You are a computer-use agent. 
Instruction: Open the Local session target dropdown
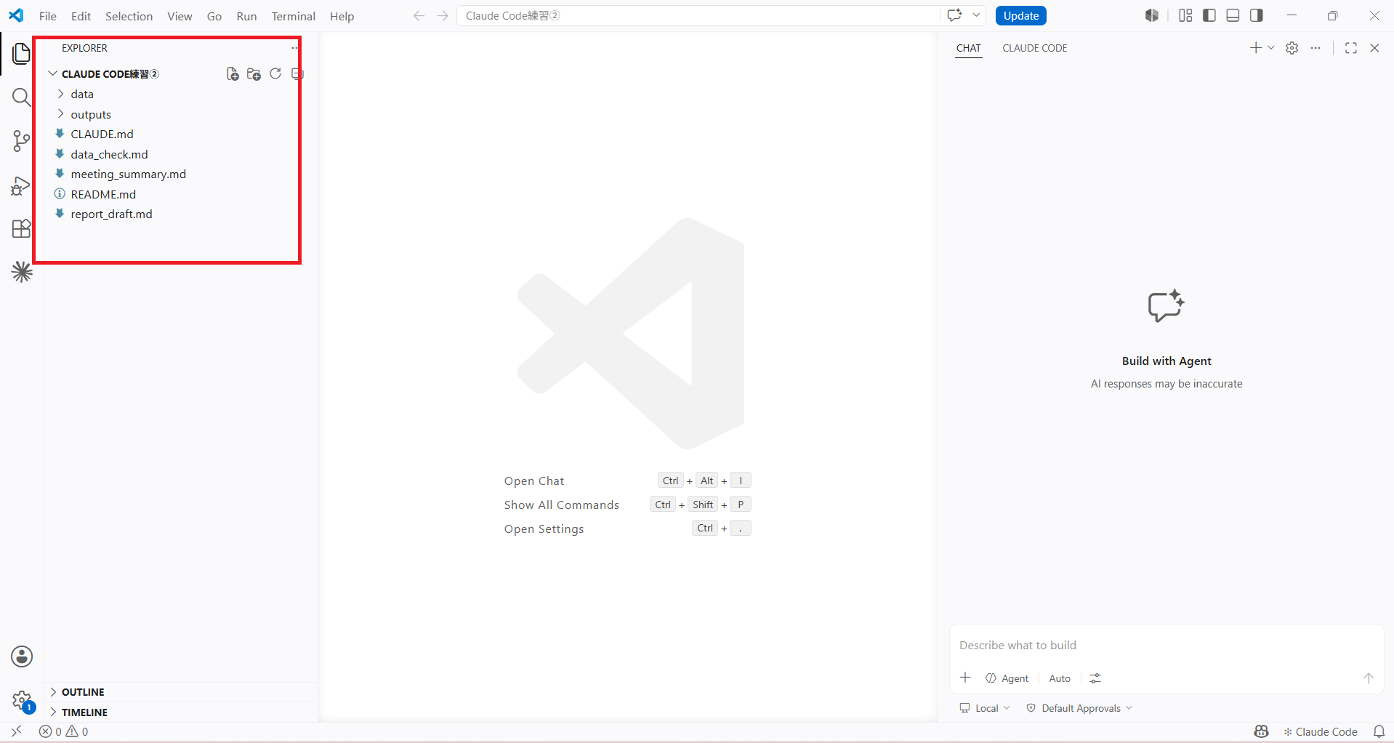[985, 708]
